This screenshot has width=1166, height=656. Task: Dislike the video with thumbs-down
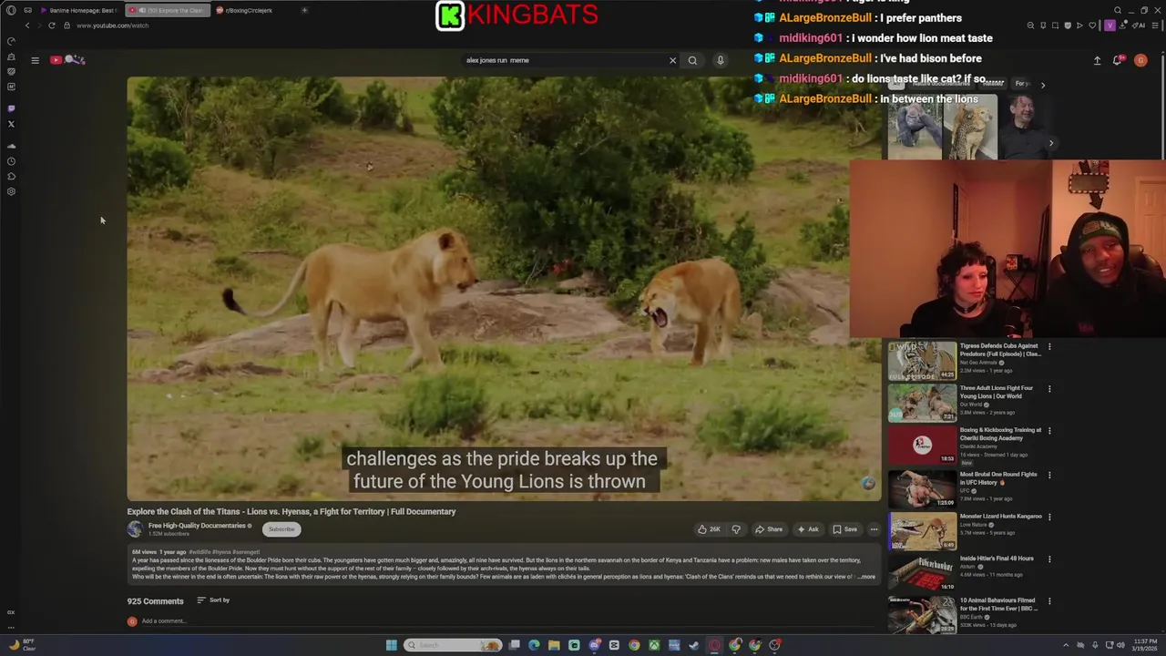point(736,529)
